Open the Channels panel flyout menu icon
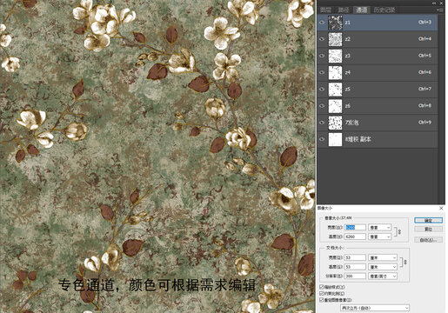448x313 pixels. (440, 10)
